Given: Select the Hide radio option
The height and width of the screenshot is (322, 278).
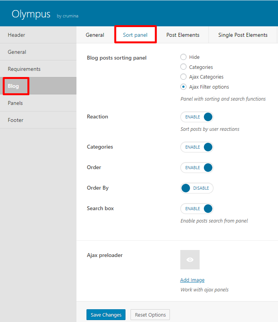Looking at the screenshot, I should (183, 57).
